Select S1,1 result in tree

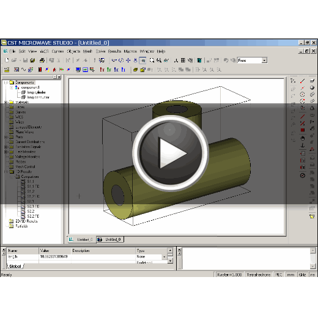pyautogui.click(x=31, y=182)
